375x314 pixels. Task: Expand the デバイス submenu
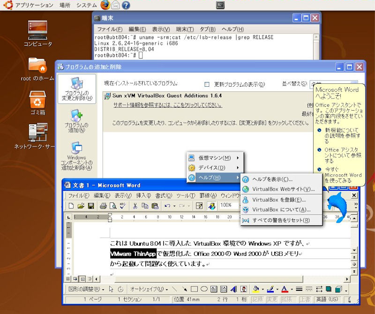pyautogui.click(x=215, y=168)
